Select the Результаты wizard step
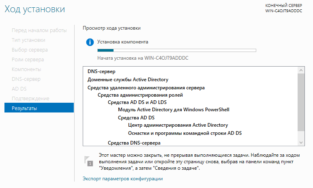The image size is (313, 188). [x=39, y=108]
